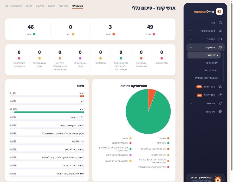
Task: Click the המפלצת שלך בכוננות banner
Action: [x=205, y=178]
